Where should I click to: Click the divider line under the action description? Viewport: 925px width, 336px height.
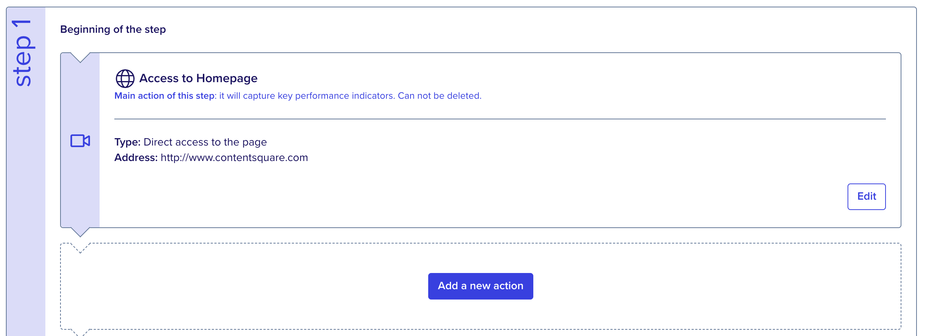(500, 119)
